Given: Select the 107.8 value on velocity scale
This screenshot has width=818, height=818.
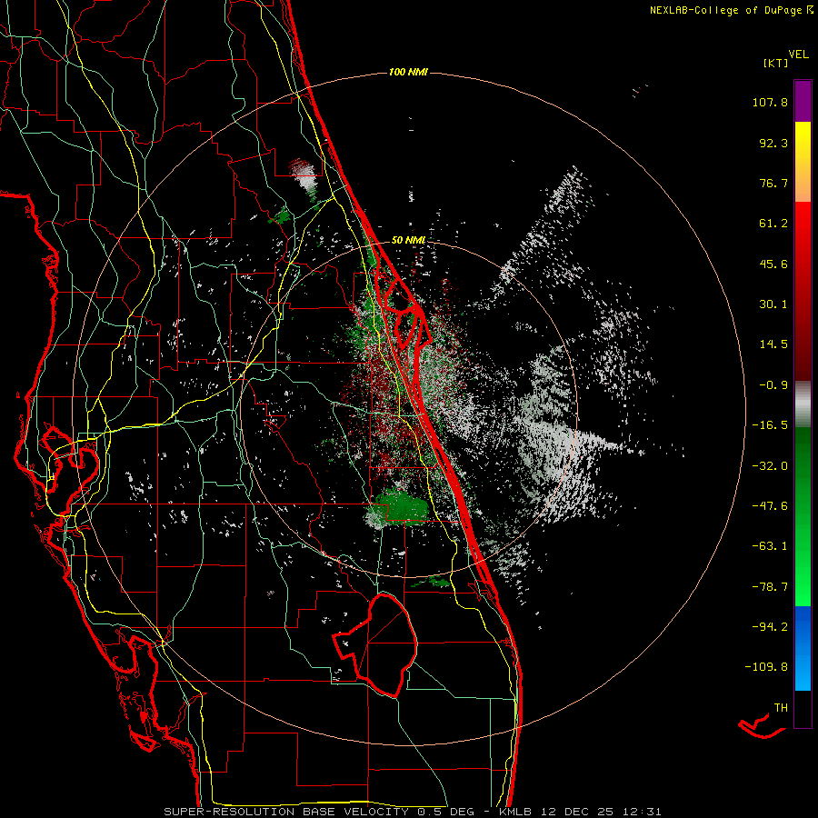Looking at the screenshot, I should click(x=770, y=102).
